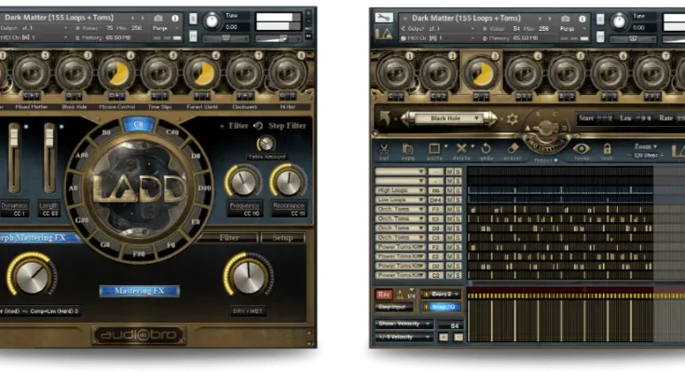
Task: Solo the Low Loops track
Action: coord(459,200)
